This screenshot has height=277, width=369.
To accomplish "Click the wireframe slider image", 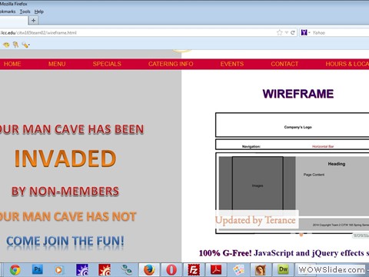I will pyautogui.click(x=292, y=173).
